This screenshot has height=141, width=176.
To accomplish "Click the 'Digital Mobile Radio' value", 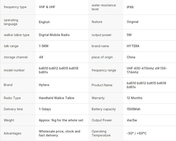I will point(54,35).
